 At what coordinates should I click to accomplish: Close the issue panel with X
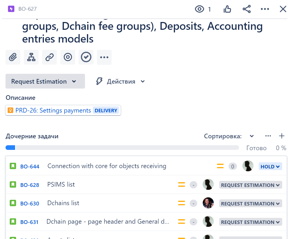click(x=283, y=9)
